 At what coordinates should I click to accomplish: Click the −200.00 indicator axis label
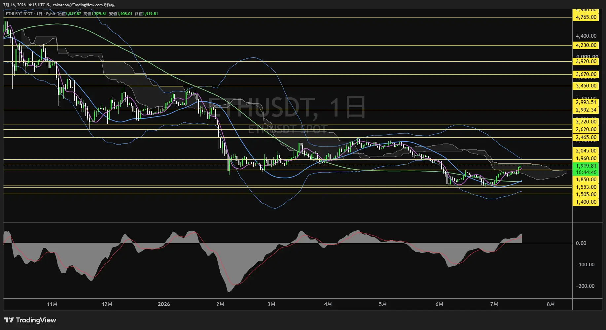click(585, 286)
